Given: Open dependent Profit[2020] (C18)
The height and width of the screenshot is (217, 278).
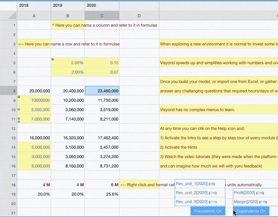Looking at the screenshot, I should pos(255,193).
